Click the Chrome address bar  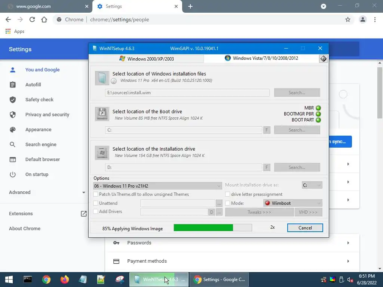click(203, 19)
